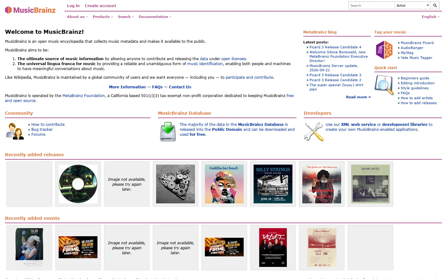Open the Yate Music Tagger link

[416, 58]
